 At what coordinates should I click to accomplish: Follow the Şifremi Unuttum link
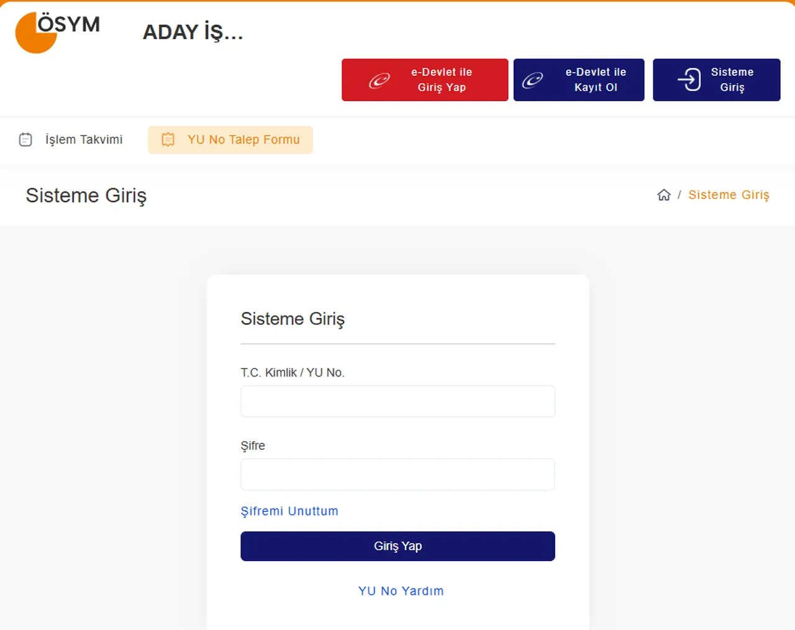[x=289, y=511]
